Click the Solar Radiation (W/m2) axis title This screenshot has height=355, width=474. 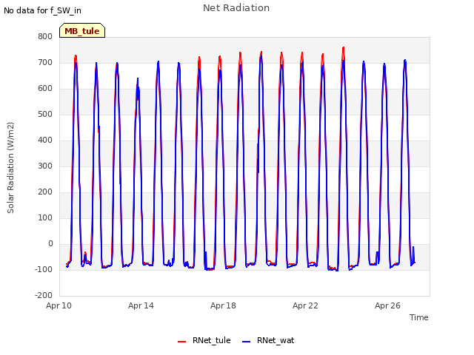click(x=10, y=168)
